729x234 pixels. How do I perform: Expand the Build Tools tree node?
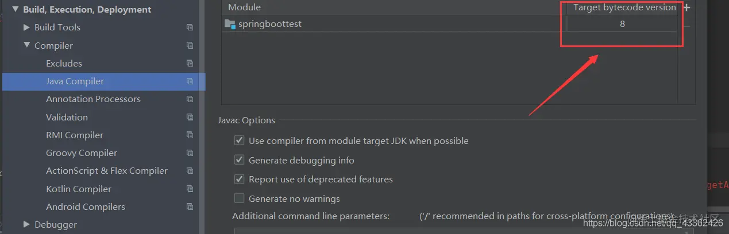pyautogui.click(x=26, y=27)
